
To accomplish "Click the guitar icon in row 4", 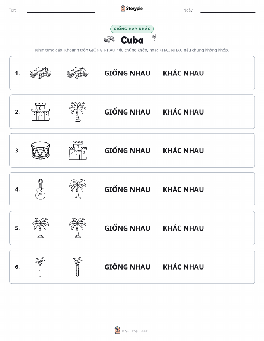I will coord(41,189).
